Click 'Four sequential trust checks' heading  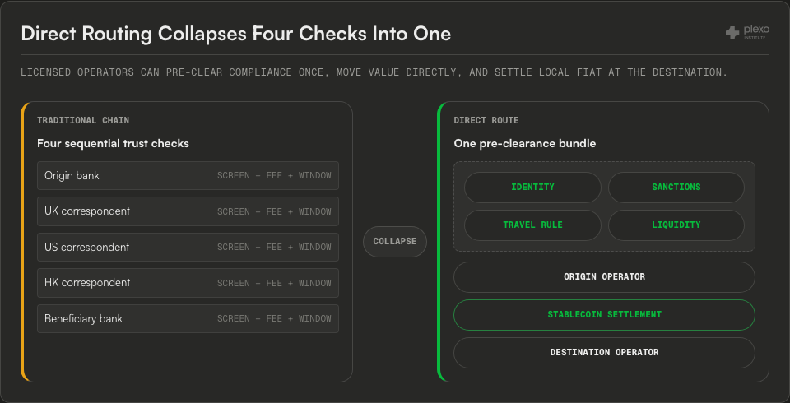[113, 144]
